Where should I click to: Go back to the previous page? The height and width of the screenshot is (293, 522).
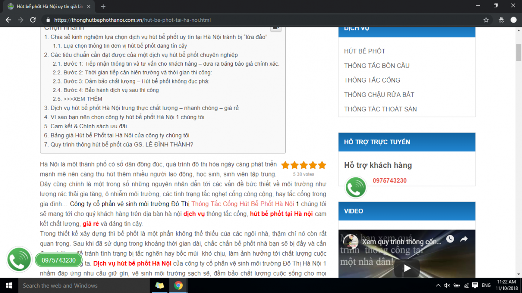(x=8, y=20)
